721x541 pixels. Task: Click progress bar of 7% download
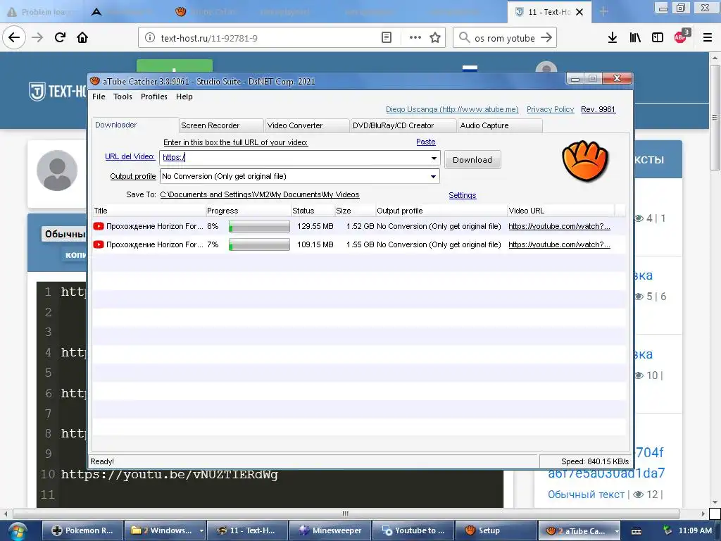pos(259,244)
